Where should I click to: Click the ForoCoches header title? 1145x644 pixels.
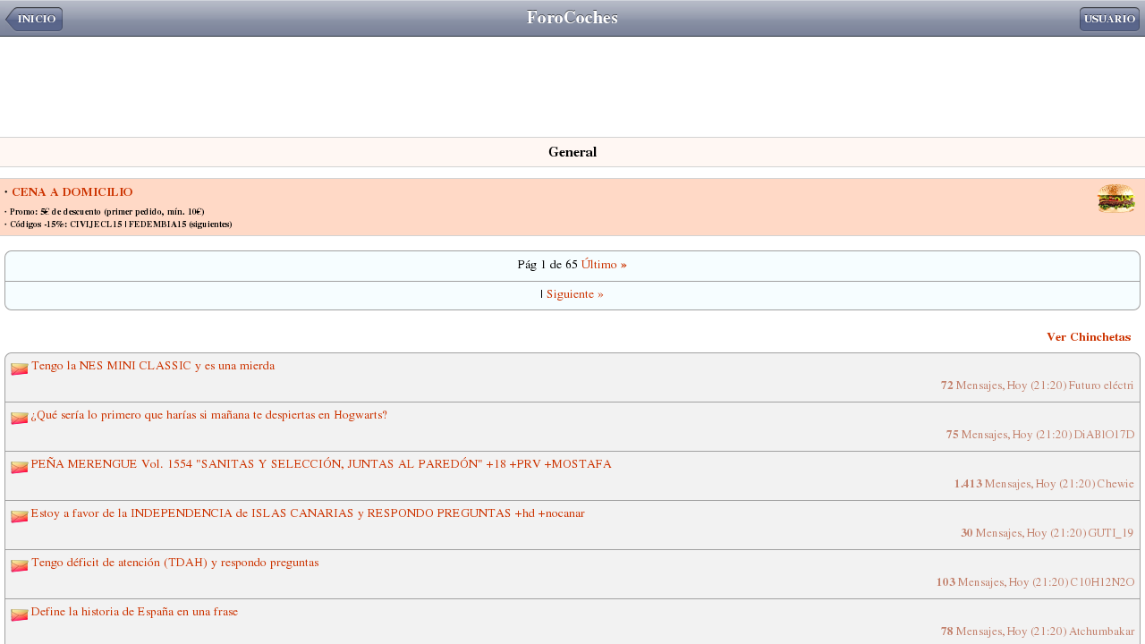pos(572,18)
